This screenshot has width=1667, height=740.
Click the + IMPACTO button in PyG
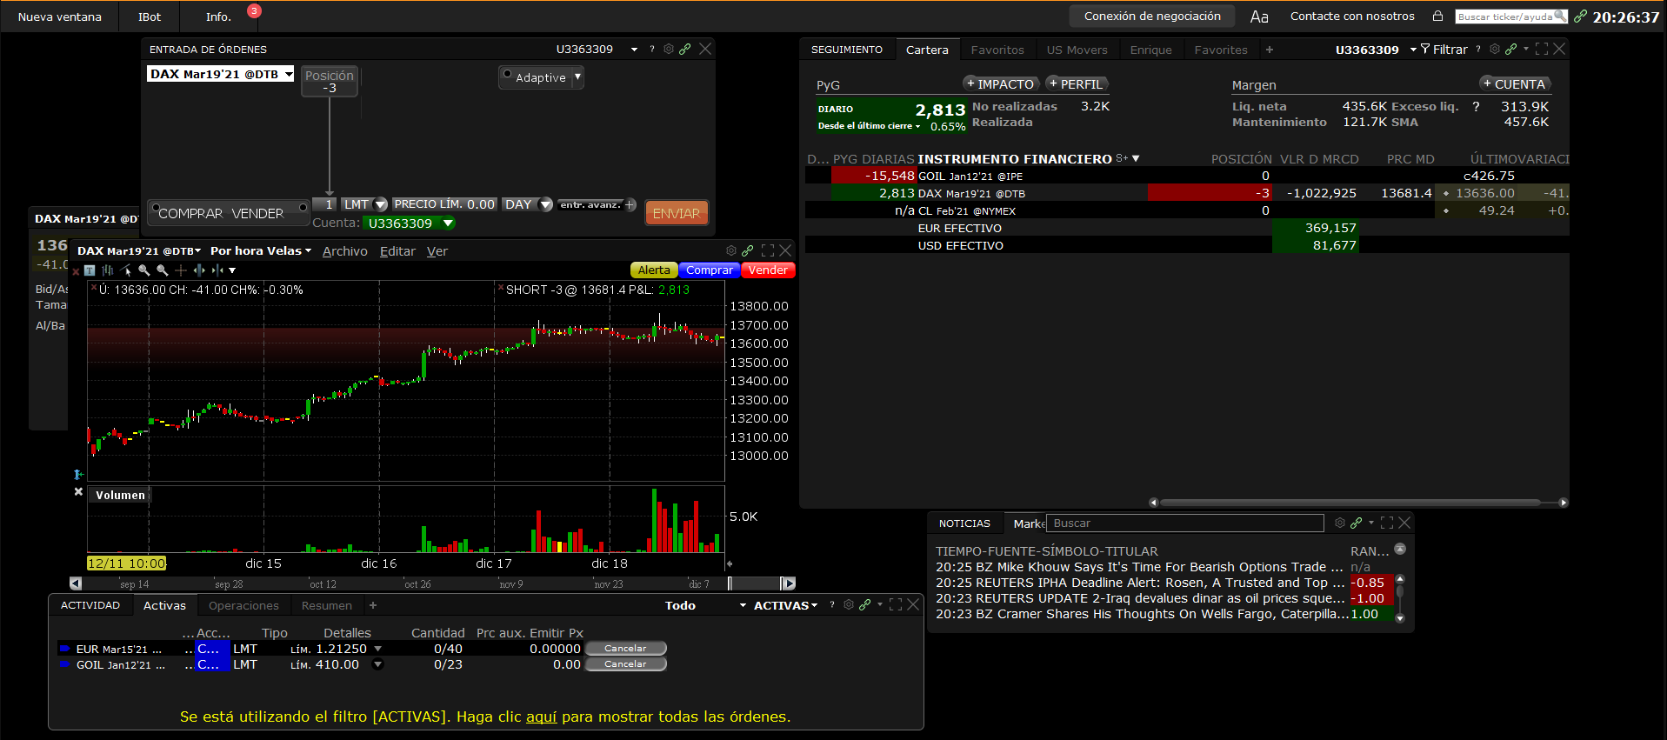click(1000, 84)
